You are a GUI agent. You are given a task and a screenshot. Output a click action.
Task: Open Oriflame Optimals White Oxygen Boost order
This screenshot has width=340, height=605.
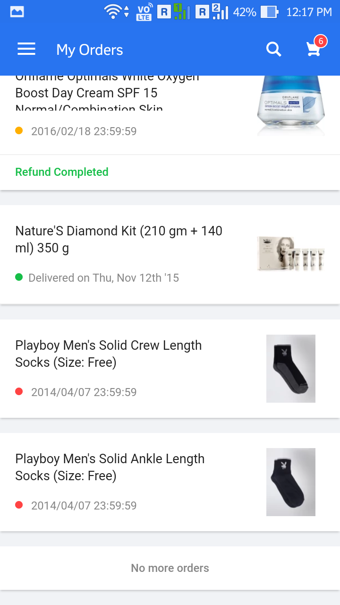click(170, 115)
